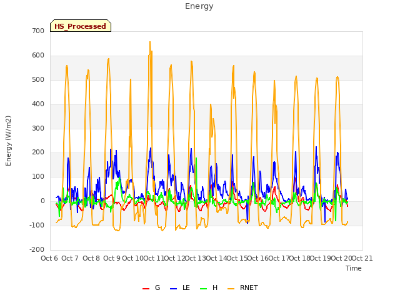Click the Oct 14 x-axis date label
Screen dimensions: 400x300
[x=216, y=258]
